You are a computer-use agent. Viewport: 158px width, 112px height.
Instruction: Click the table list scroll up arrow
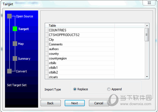pos(147,25)
